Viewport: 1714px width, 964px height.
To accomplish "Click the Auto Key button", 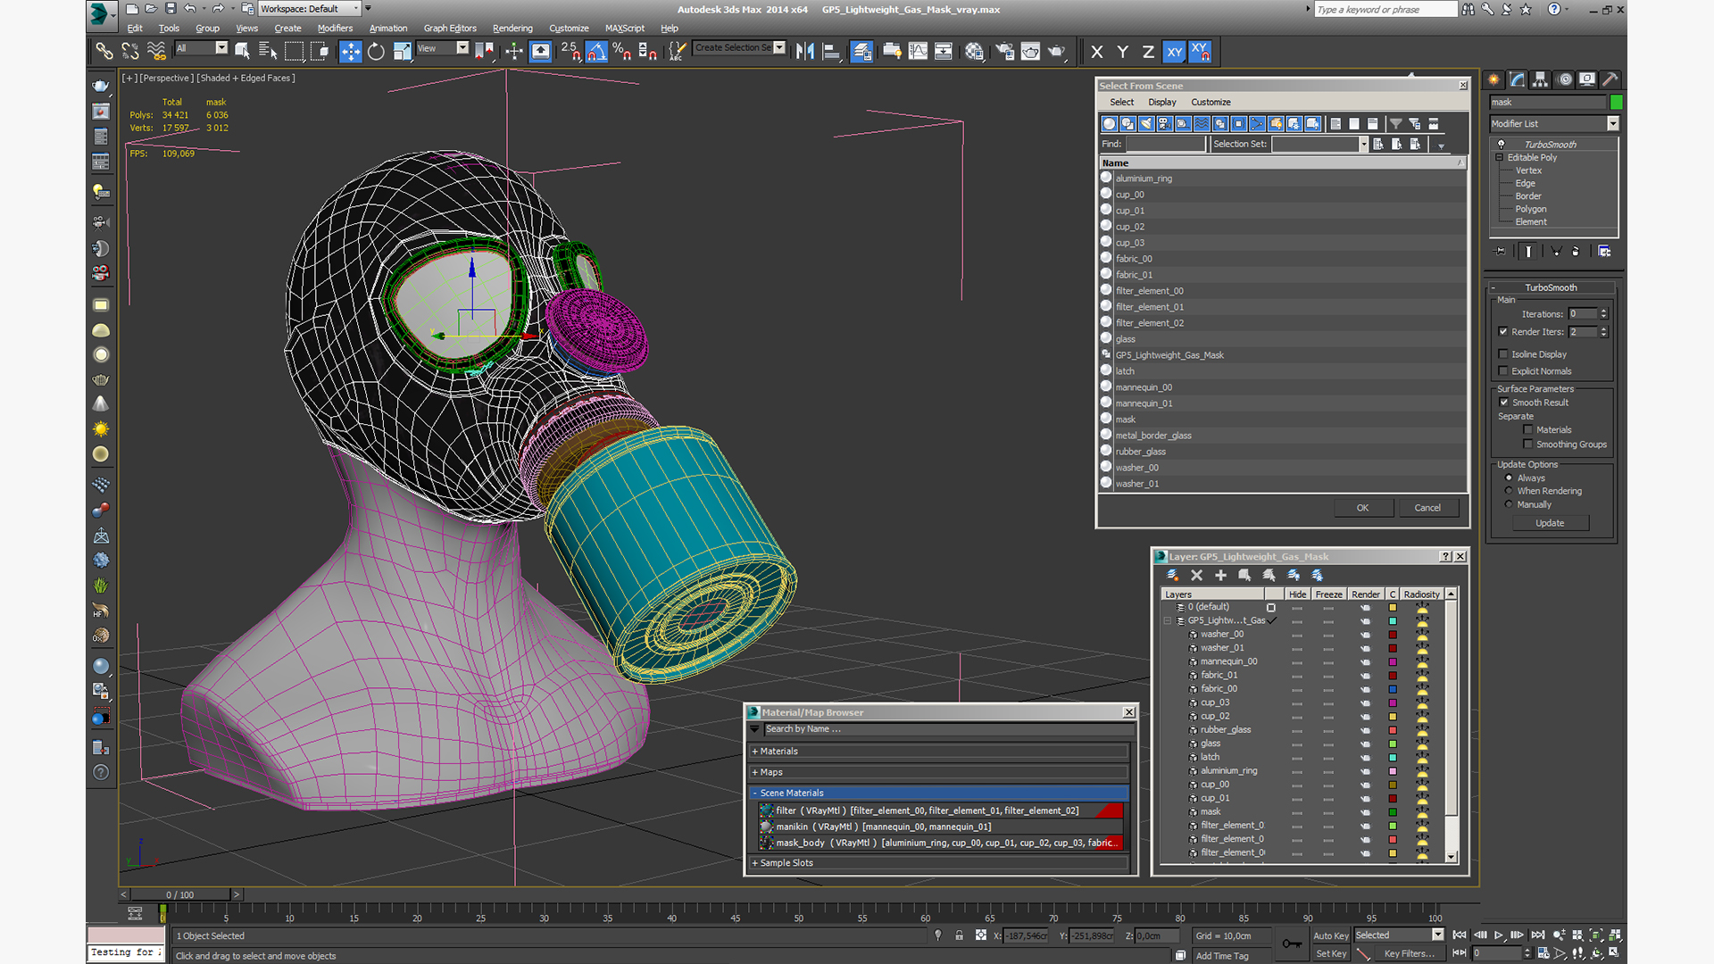I will pyautogui.click(x=1330, y=936).
